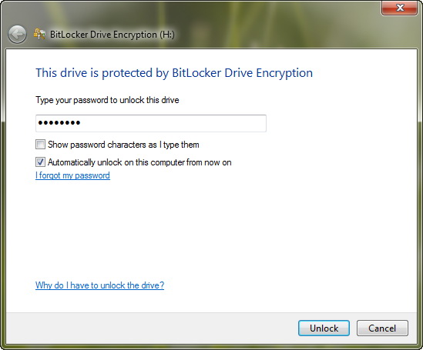Click the masked password dots
The height and width of the screenshot is (350, 423).
point(59,123)
